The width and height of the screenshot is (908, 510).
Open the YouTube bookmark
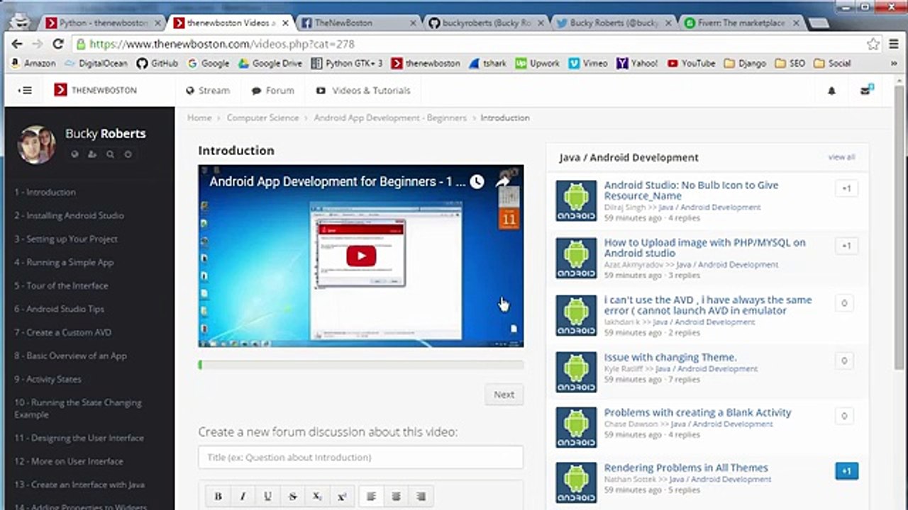point(691,63)
